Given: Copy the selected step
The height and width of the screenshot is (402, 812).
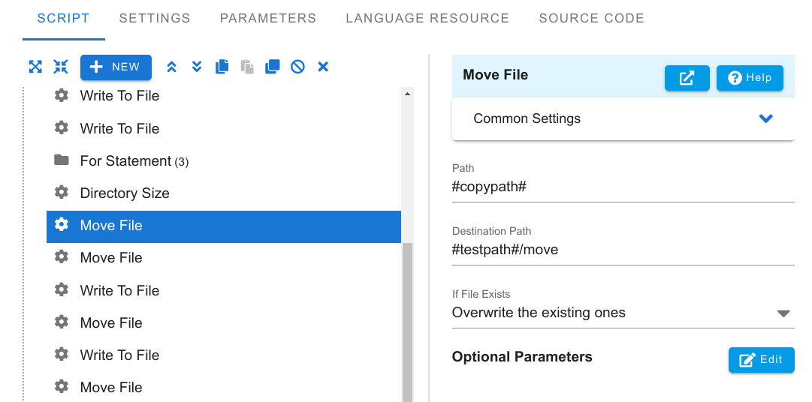Looking at the screenshot, I should pos(222,67).
